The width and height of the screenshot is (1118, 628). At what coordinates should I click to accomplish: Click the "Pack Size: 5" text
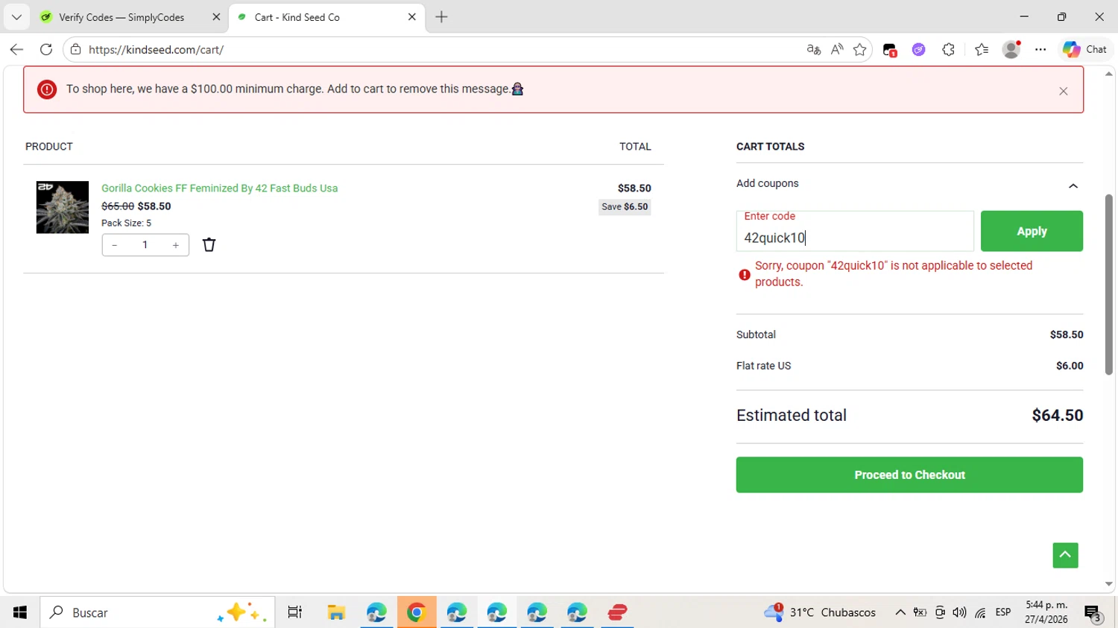click(127, 223)
